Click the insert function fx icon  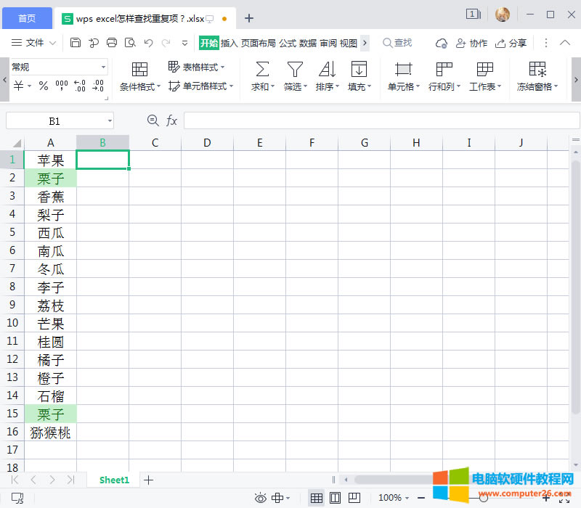tap(172, 120)
